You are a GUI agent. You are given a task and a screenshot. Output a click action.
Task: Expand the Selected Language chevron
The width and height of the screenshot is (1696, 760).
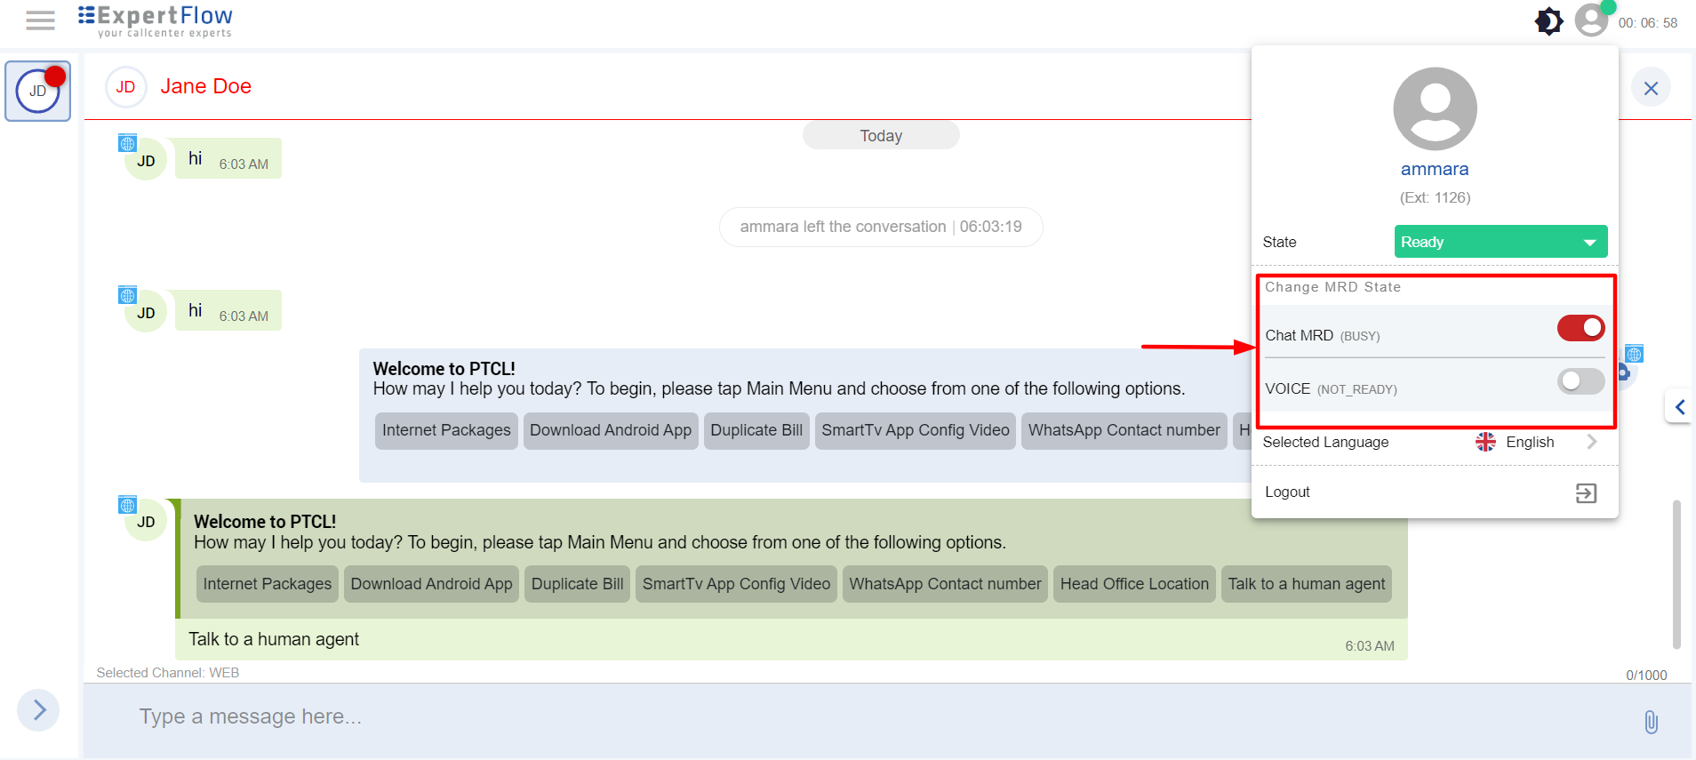pyautogui.click(x=1592, y=442)
